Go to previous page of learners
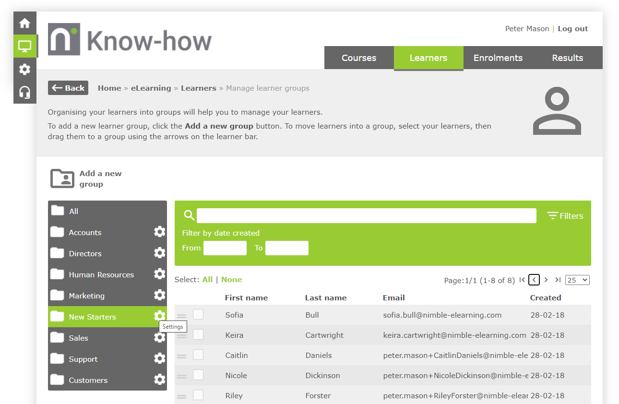The height and width of the screenshot is (404, 619). tap(534, 280)
